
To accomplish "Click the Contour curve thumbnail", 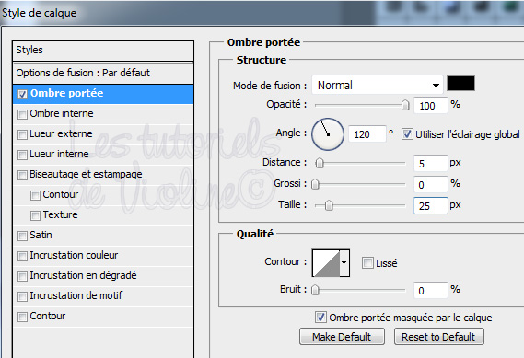I will [326, 263].
